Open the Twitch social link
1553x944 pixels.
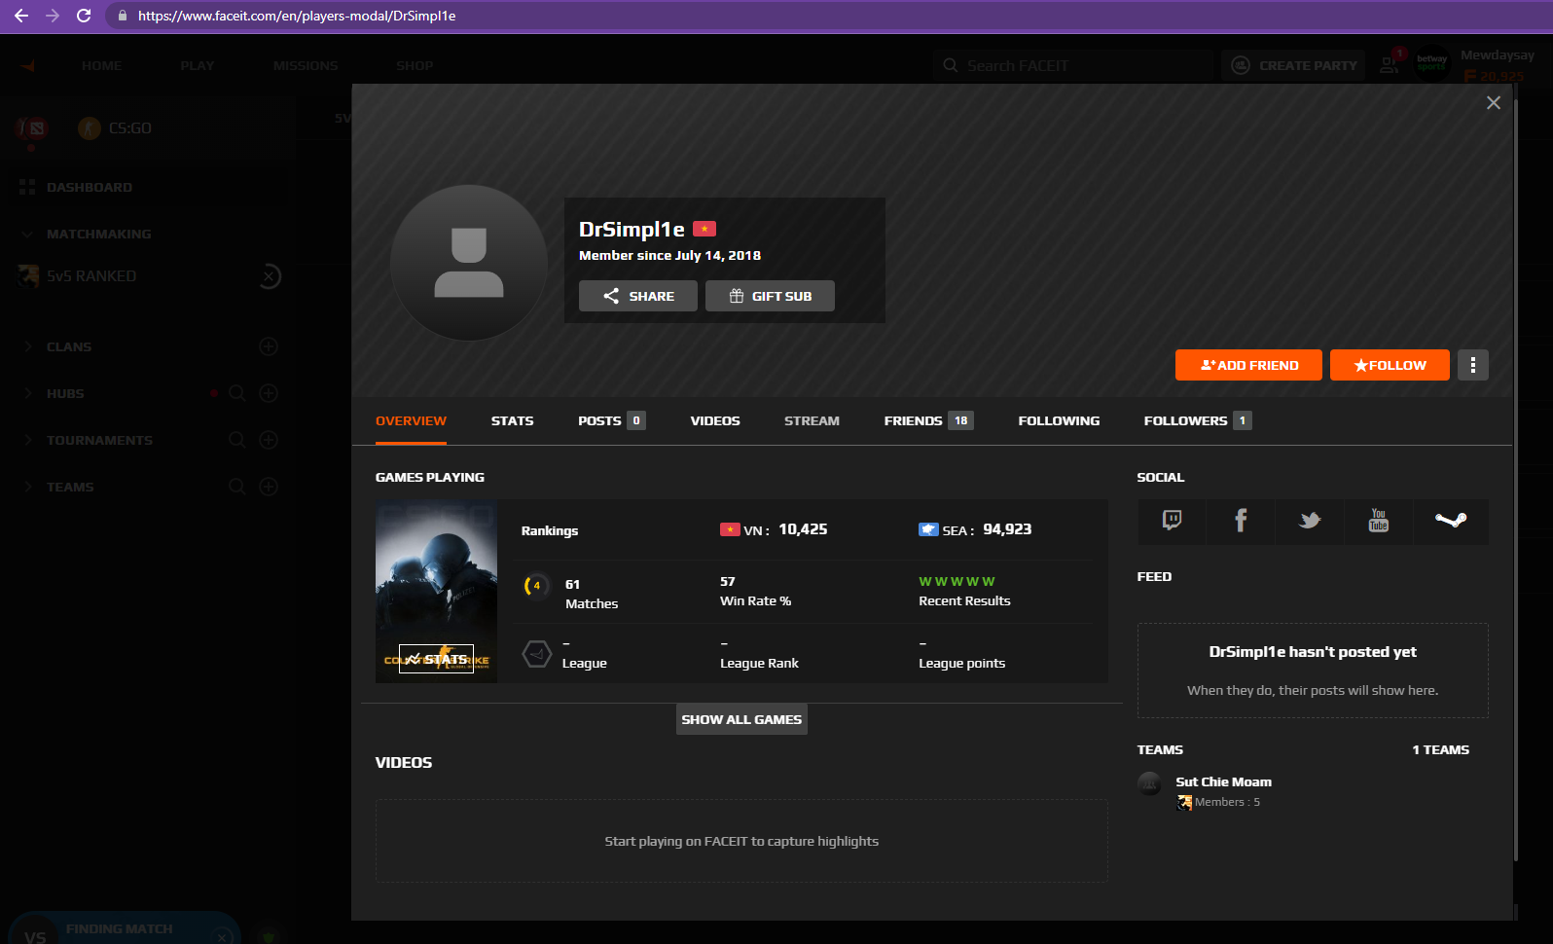tap(1172, 521)
